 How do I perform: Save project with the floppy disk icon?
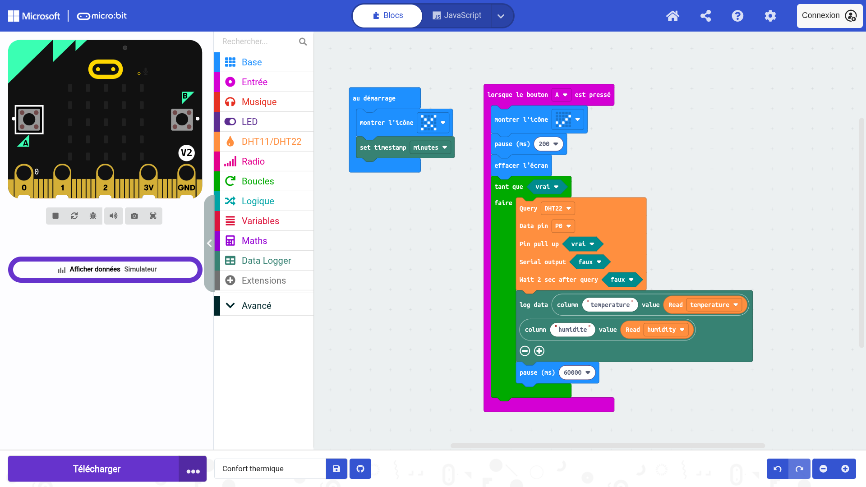tap(336, 469)
